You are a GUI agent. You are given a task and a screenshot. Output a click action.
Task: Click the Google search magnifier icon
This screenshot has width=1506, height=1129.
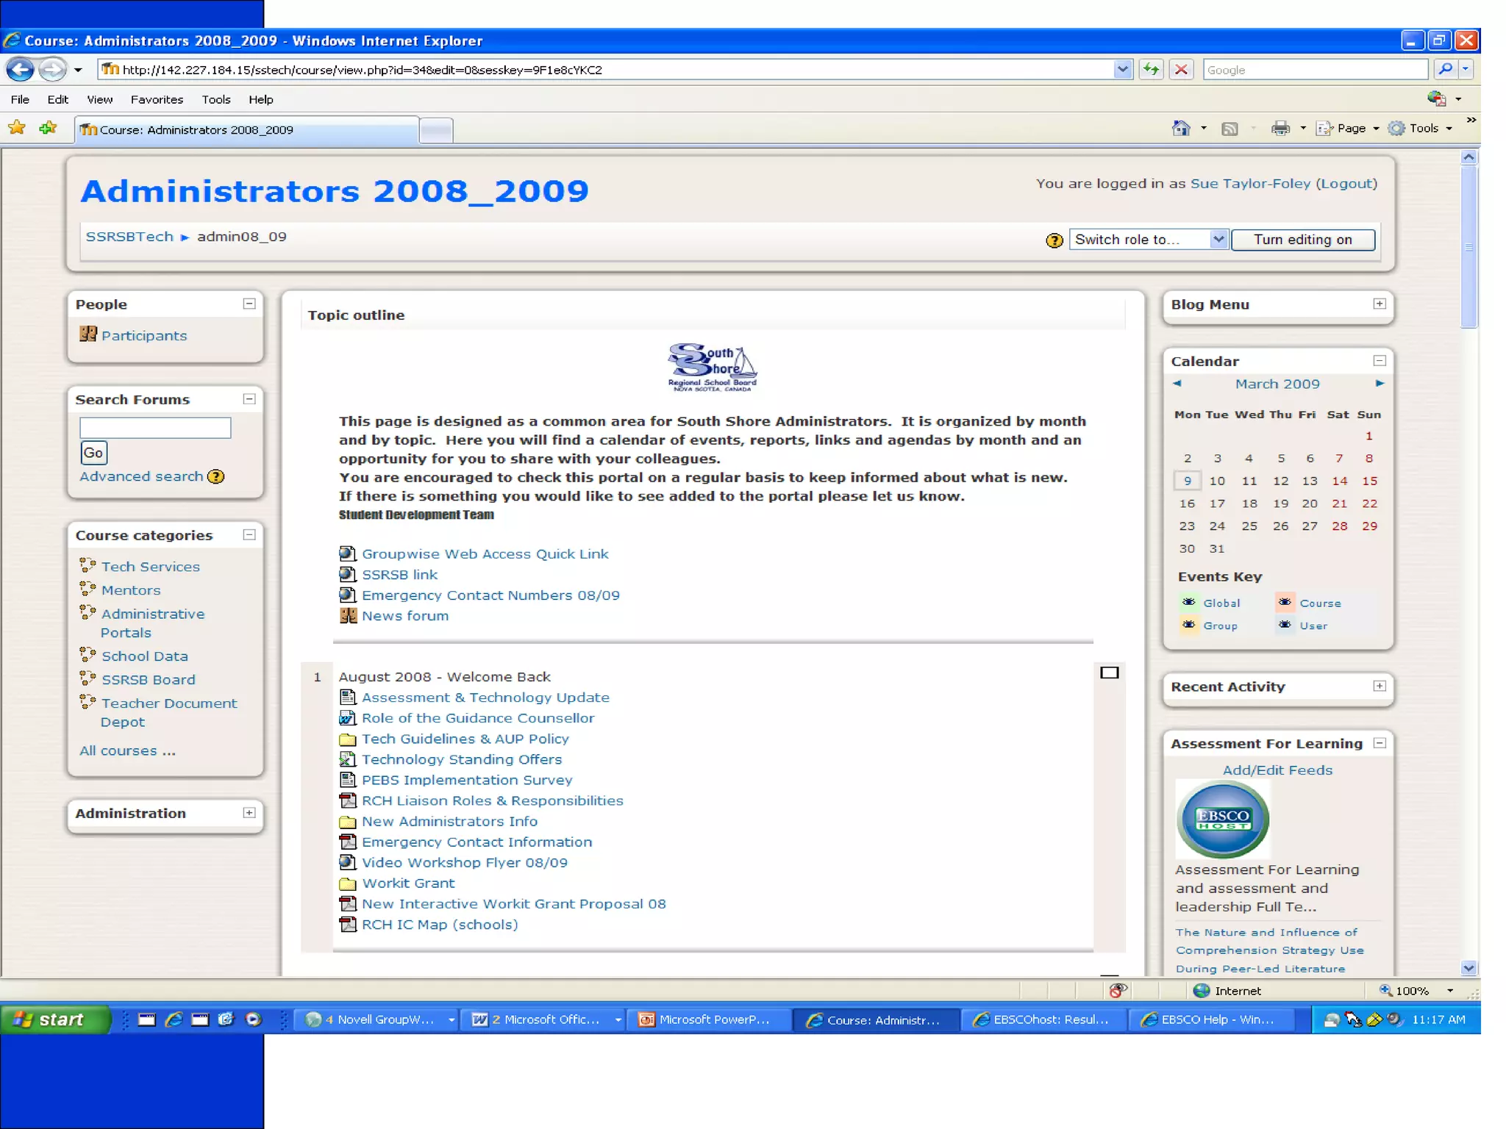(x=1445, y=70)
